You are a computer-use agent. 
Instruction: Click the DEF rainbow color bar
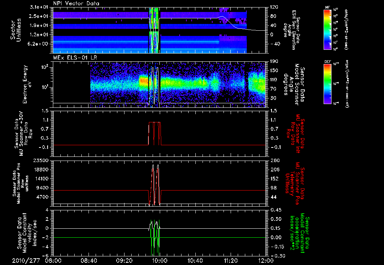327,84
